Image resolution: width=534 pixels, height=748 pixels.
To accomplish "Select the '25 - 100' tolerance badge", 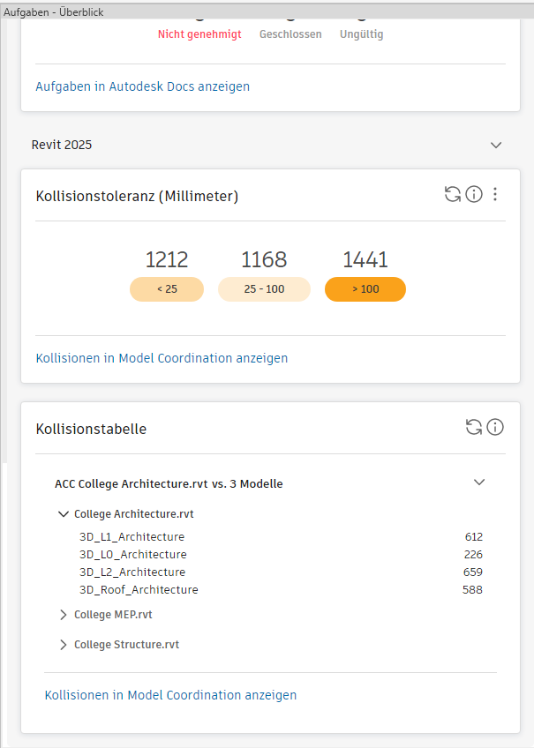I will [x=264, y=289].
